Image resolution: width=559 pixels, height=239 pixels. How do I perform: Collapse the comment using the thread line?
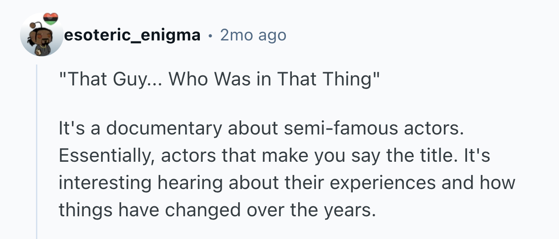point(37,150)
